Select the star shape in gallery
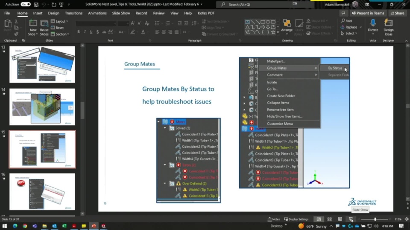 pos(273,32)
